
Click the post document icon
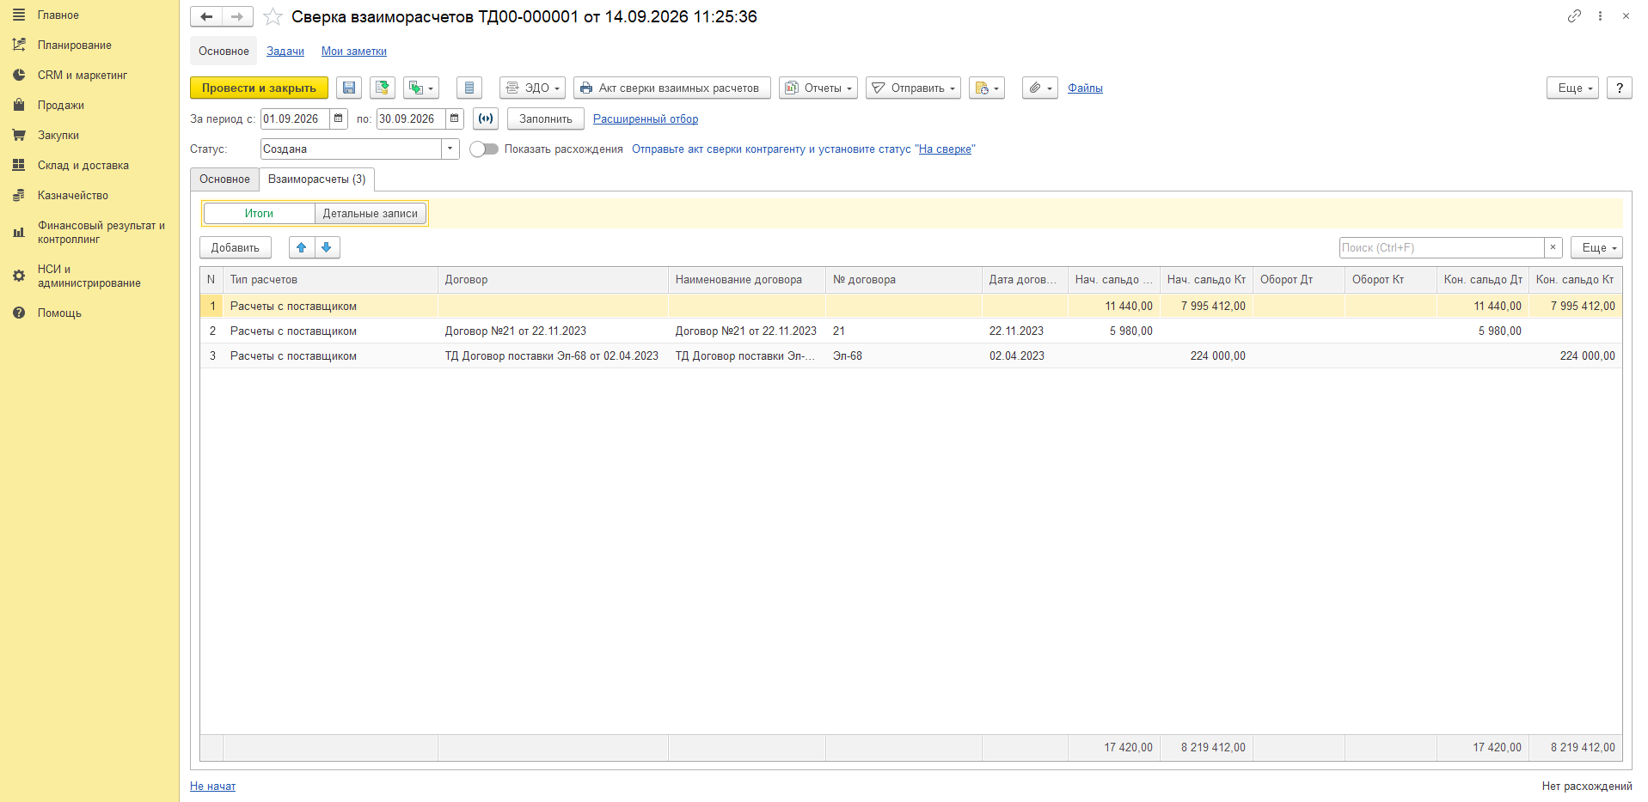[x=383, y=88]
